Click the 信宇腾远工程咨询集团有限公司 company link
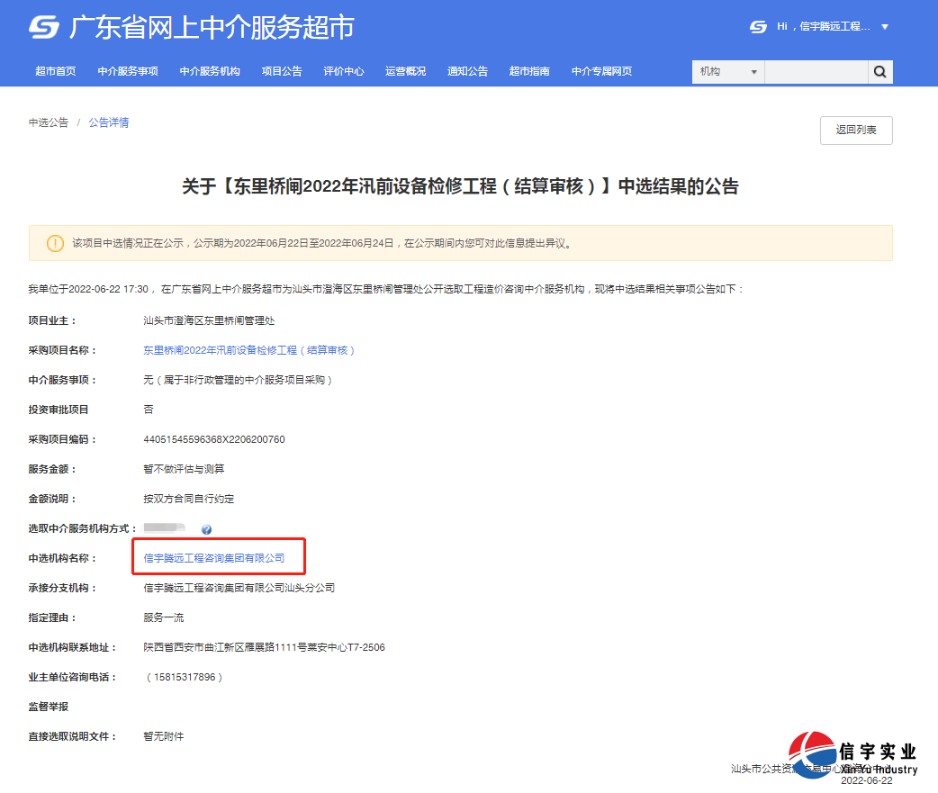 coord(215,556)
